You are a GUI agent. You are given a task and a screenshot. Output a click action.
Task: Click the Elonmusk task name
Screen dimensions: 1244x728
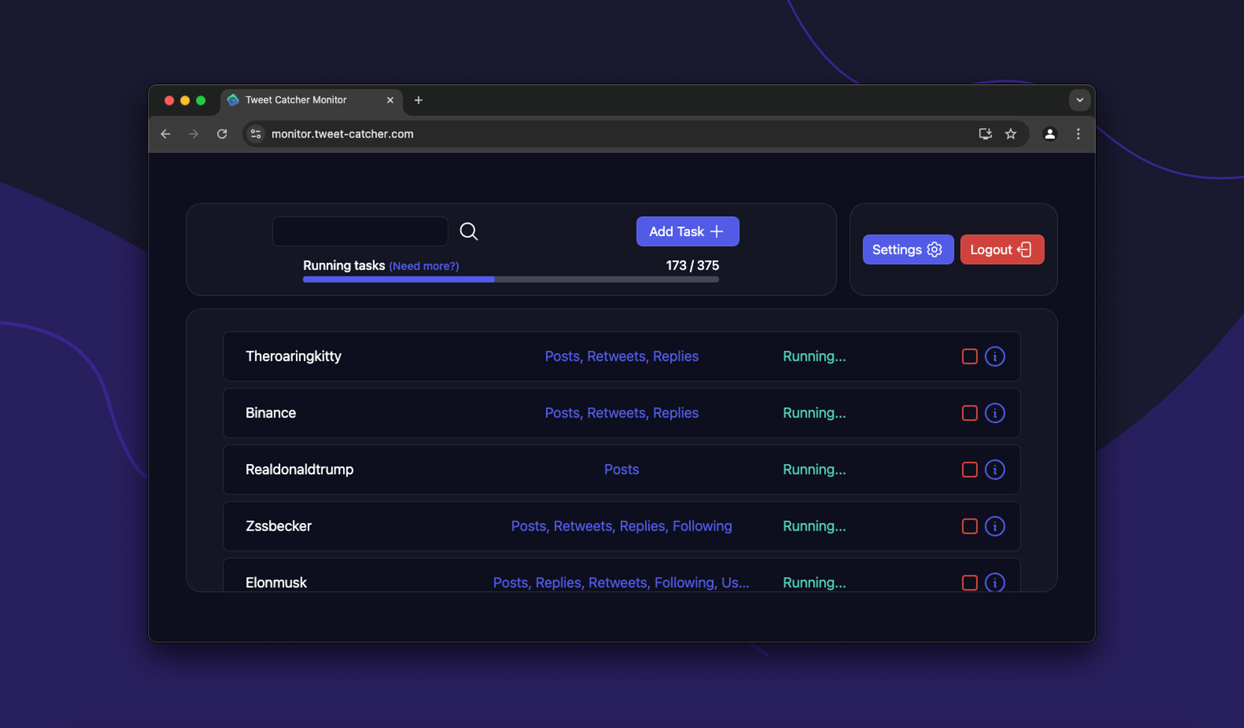coord(276,582)
